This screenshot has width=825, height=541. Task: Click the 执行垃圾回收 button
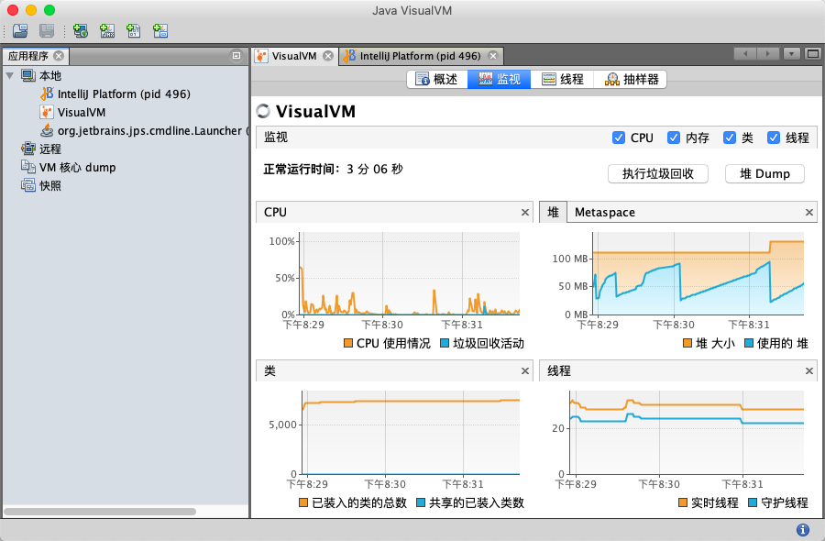coord(658,173)
